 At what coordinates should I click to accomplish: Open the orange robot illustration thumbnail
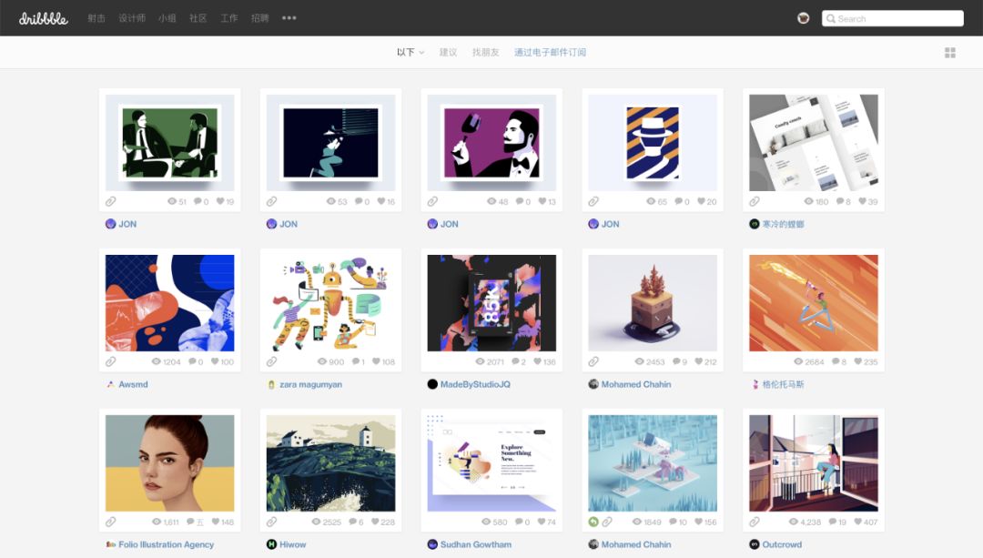click(x=331, y=303)
